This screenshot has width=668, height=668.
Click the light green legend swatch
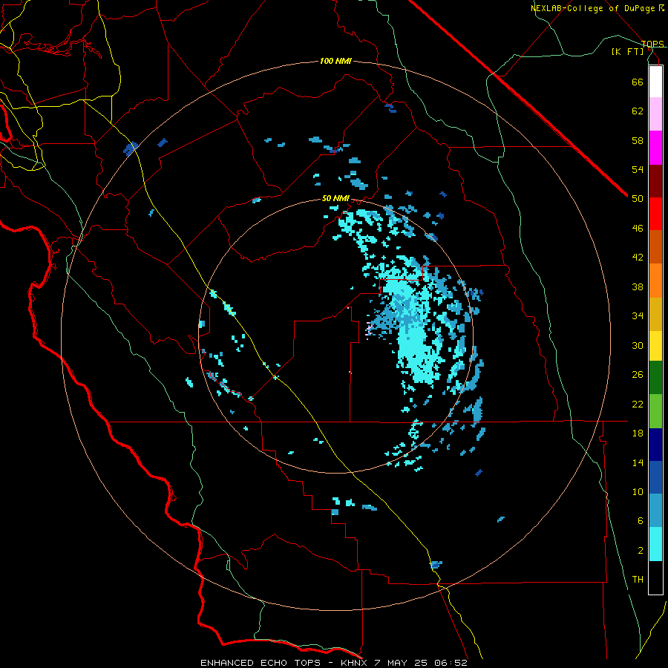click(x=655, y=411)
